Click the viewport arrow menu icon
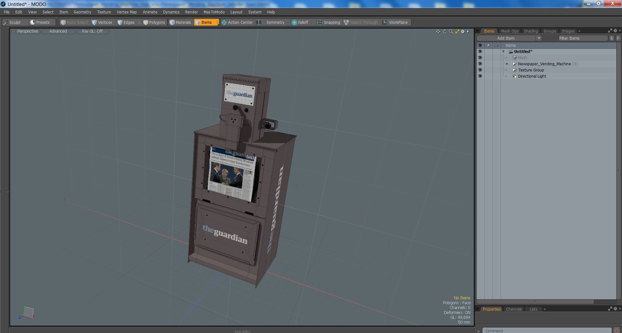The width and height of the screenshot is (622, 333). pos(468,31)
